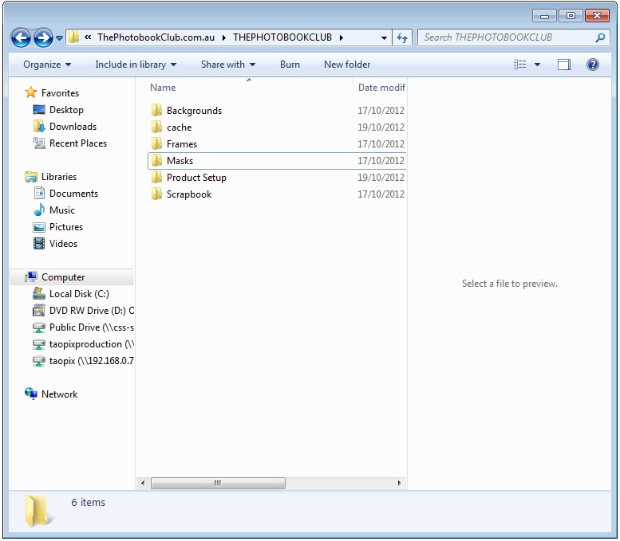Image resolution: width=620 pixels, height=541 pixels.
Task: Open the Pictures library
Action: coord(66,227)
